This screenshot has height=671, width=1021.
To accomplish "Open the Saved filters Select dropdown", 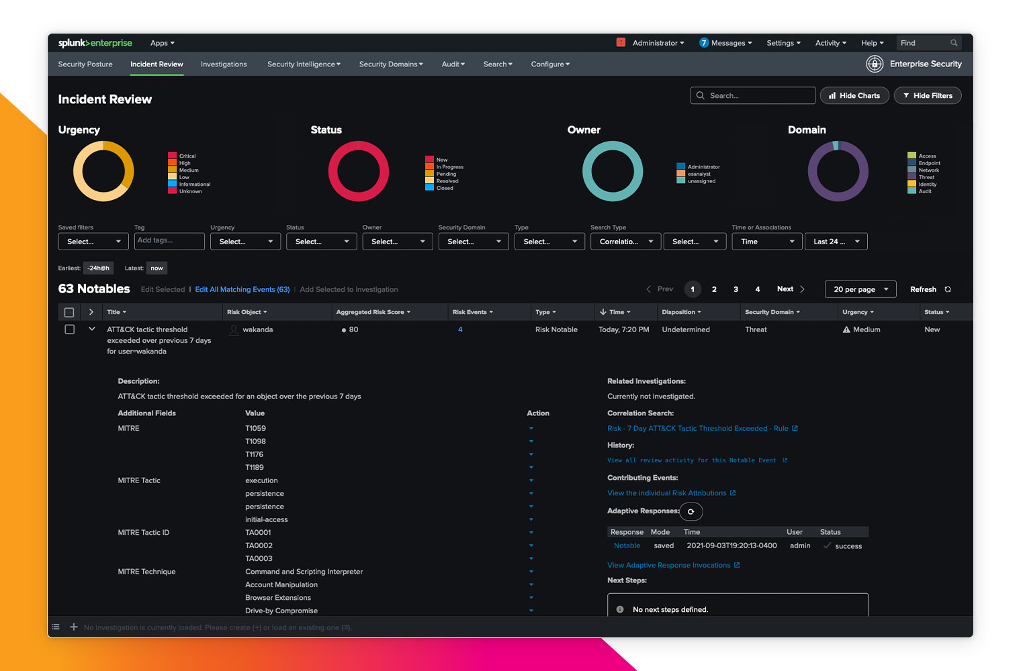I will coord(93,242).
